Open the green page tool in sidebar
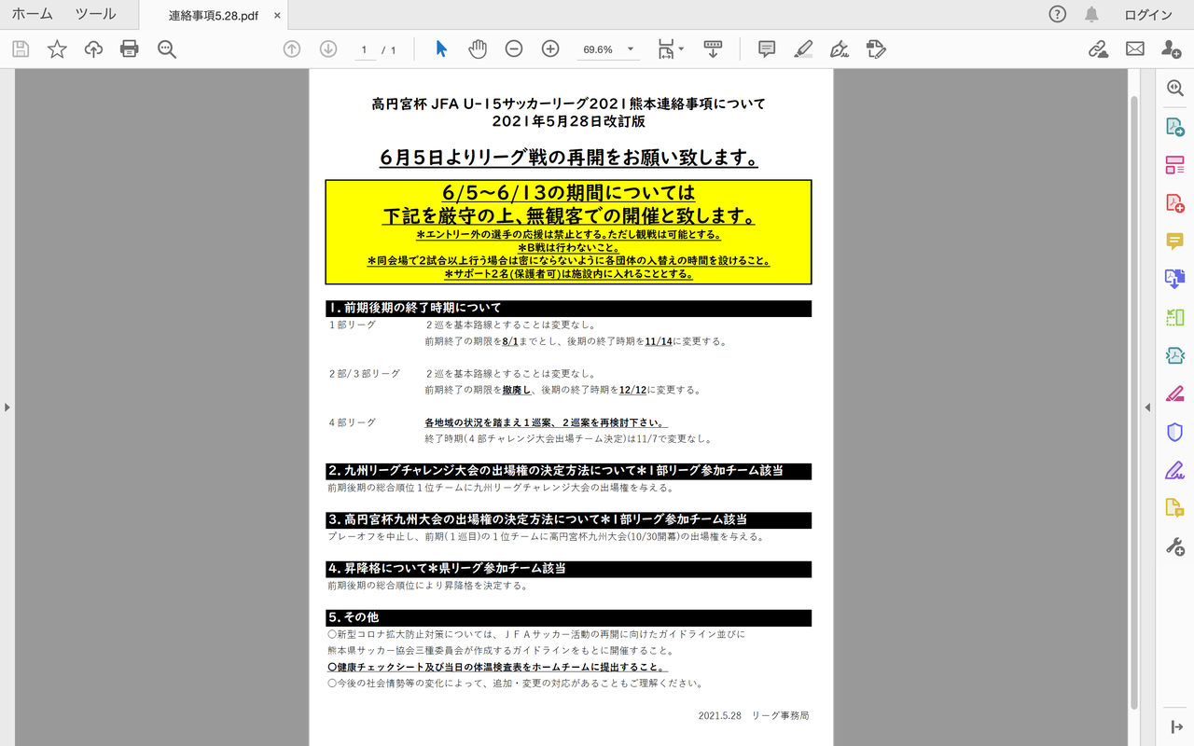The height and width of the screenshot is (746, 1194). click(1175, 317)
